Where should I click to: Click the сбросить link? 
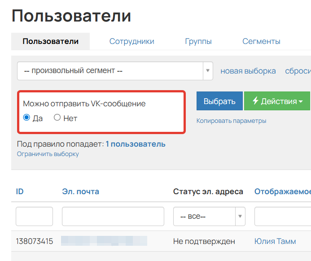pyautogui.click(x=298, y=71)
